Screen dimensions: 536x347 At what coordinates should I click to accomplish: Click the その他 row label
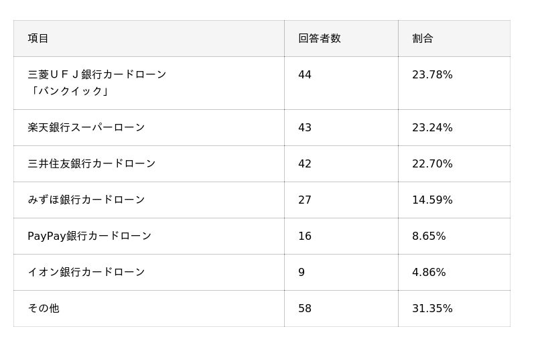(x=44, y=308)
